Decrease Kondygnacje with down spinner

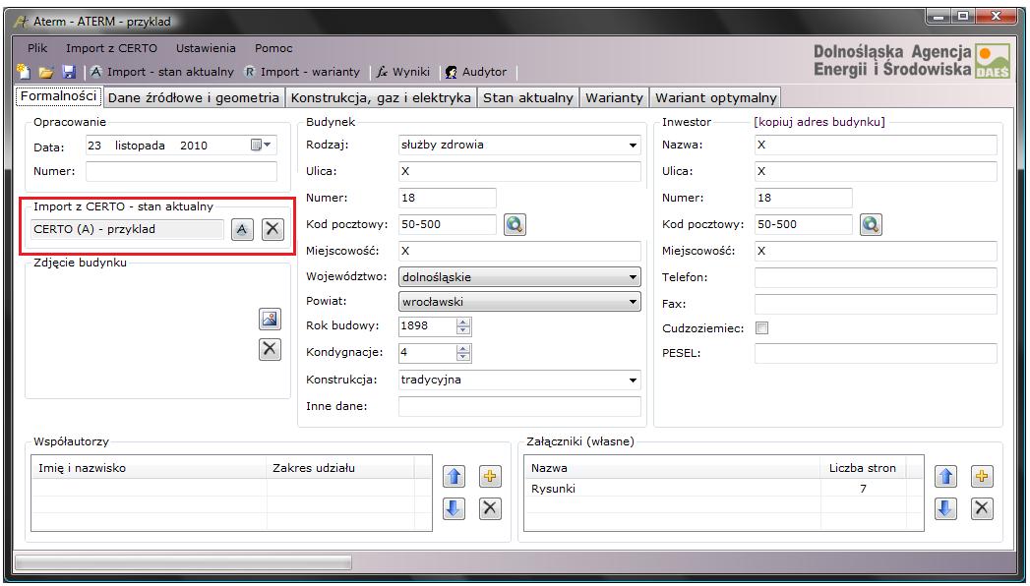click(x=463, y=357)
